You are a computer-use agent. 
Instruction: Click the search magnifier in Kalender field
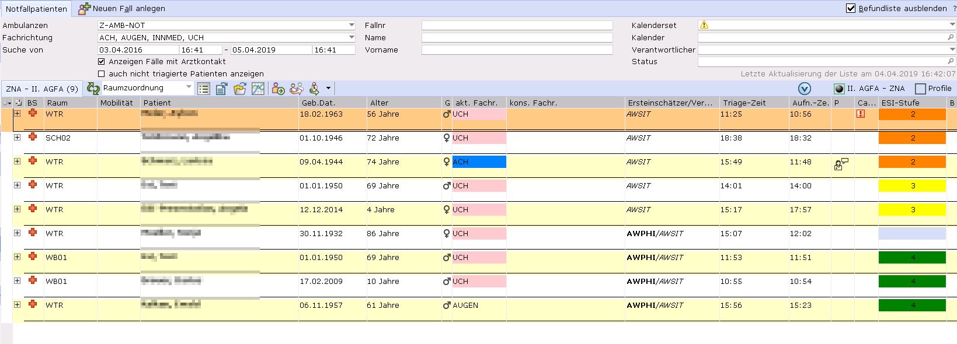tap(951, 37)
